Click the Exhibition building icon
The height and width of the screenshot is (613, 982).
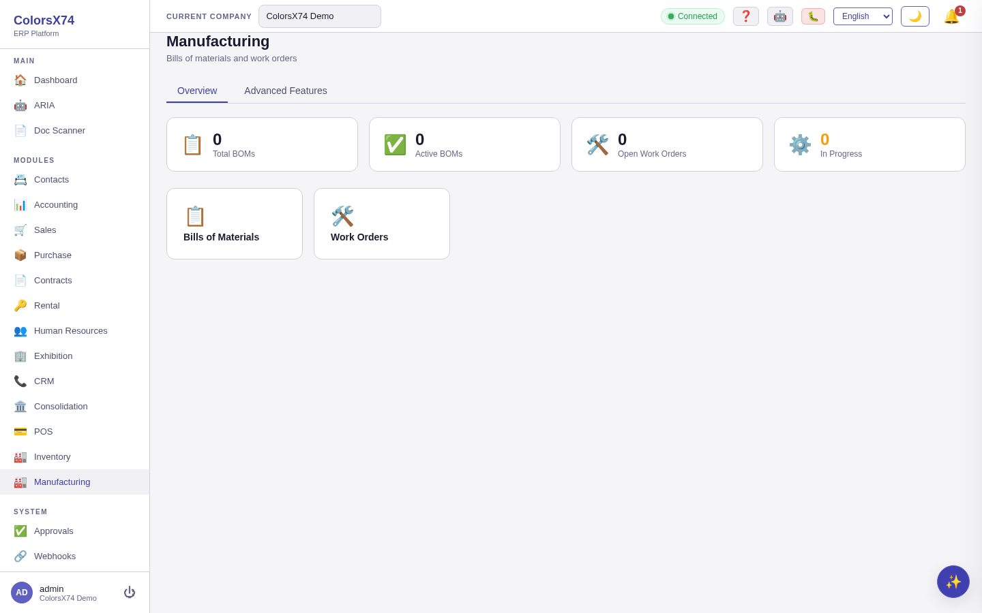click(x=20, y=356)
